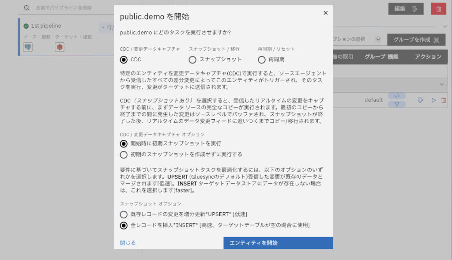Viewport: 452px width, 260px height.
Task: Click the edit pencil icon in entity row
Action: 421,100
